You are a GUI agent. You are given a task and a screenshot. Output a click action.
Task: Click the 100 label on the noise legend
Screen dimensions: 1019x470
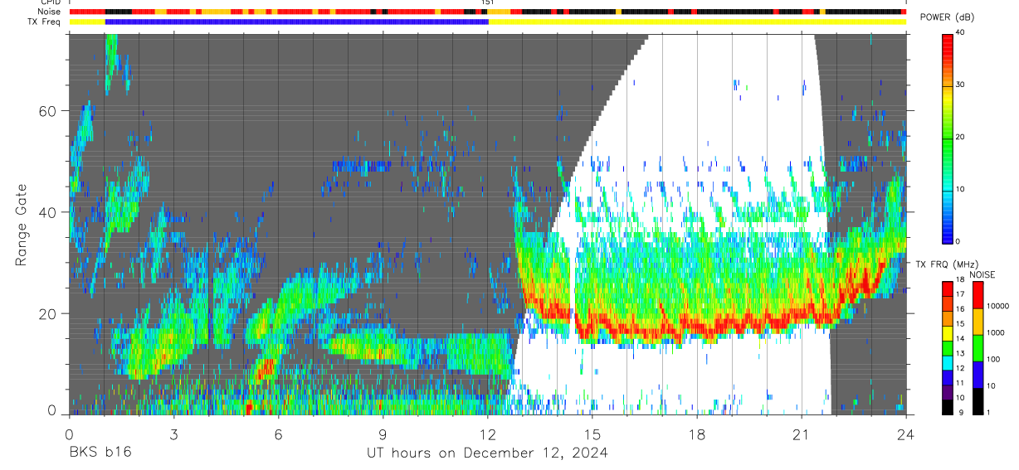click(995, 359)
